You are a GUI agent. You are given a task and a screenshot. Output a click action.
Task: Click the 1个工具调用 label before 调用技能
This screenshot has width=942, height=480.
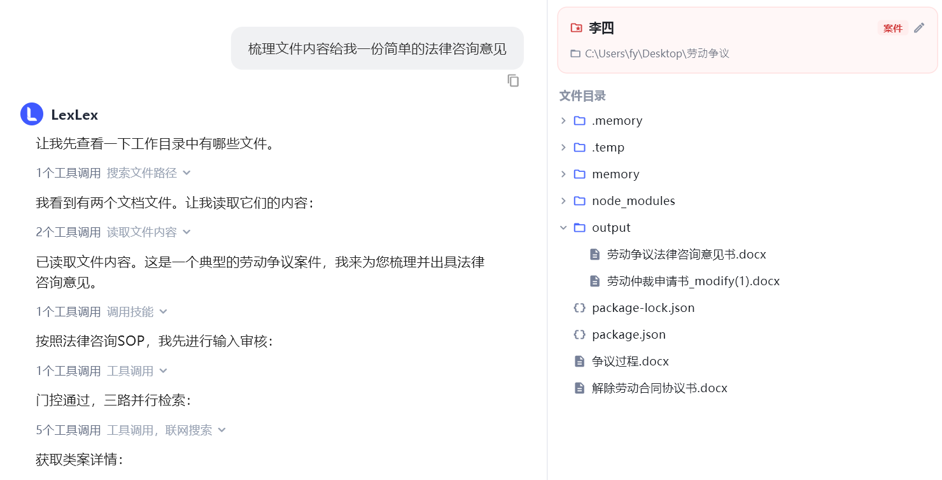[68, 311]
